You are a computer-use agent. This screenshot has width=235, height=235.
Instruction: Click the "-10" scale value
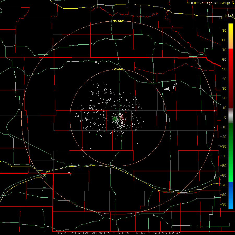(x=223, y=127)
